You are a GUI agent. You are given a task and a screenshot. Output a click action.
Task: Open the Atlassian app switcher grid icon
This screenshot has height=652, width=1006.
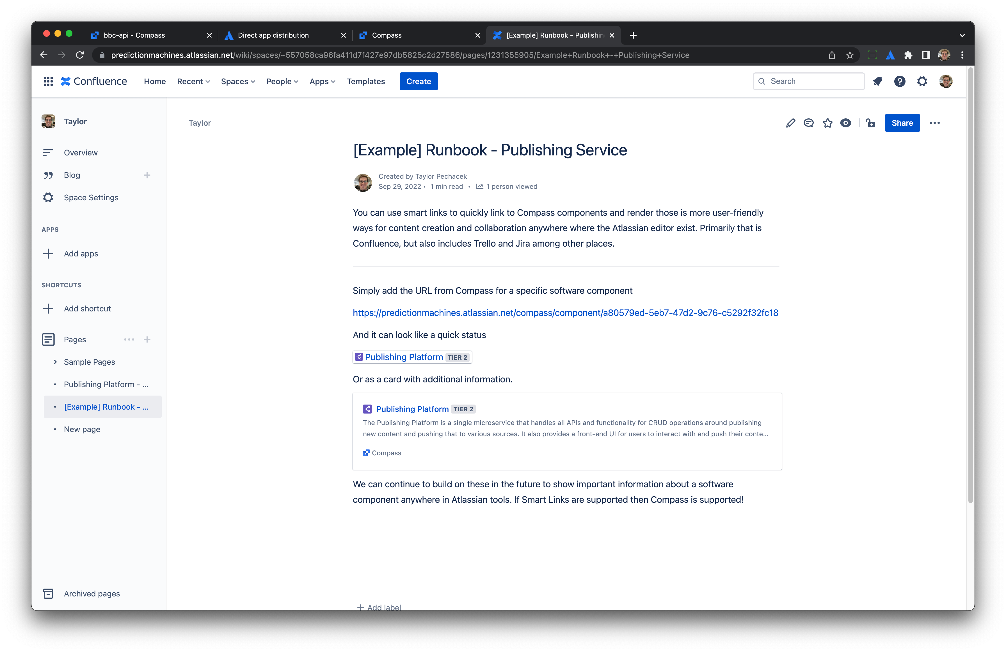[48, 81]
